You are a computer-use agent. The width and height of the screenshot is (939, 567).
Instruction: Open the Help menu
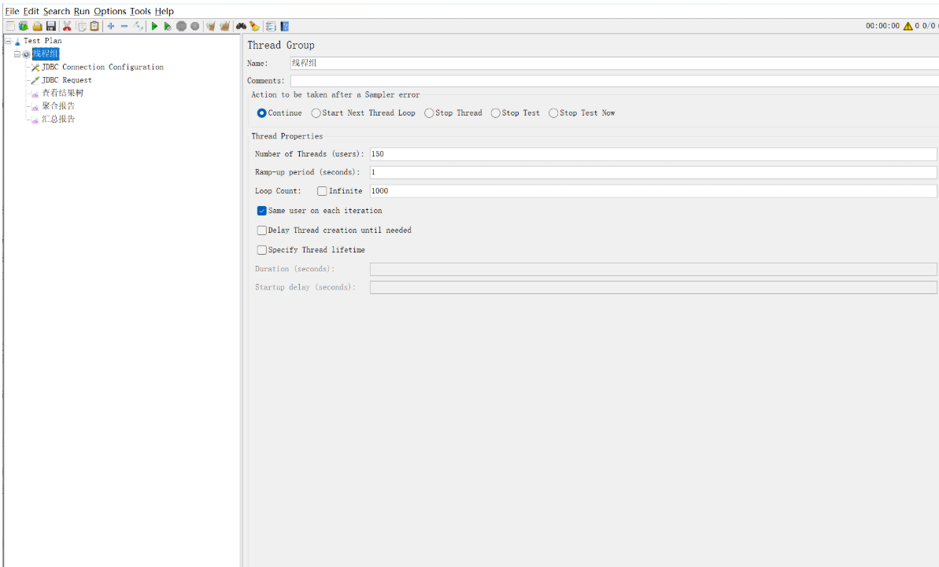[x=164, y=11]
